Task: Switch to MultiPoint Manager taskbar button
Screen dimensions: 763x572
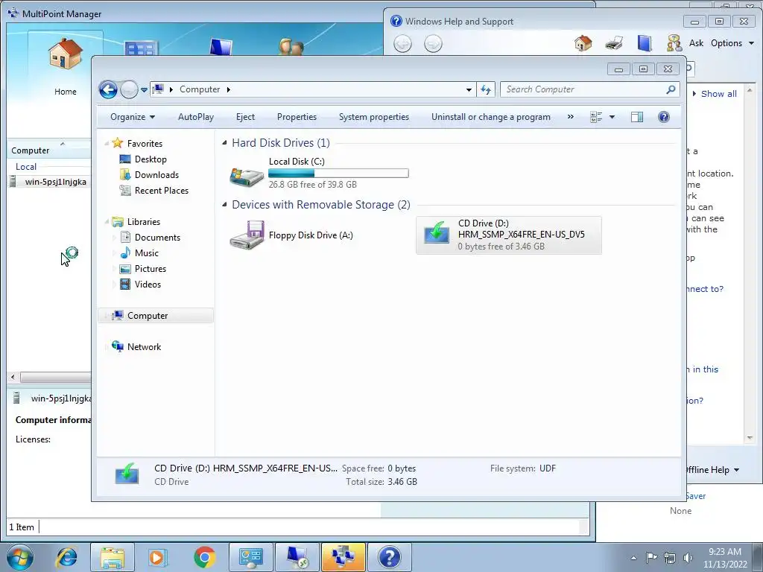Action: pos(343,557)
